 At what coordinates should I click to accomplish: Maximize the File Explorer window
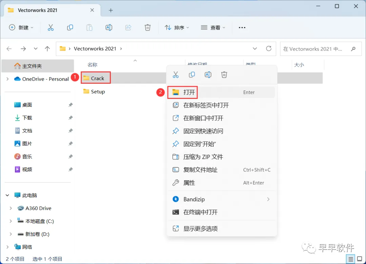click(337, 6)
